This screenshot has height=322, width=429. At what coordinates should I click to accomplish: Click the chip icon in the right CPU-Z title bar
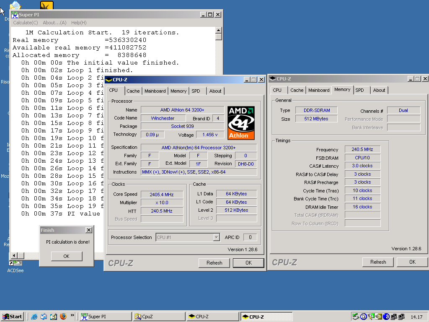point(272,79)
